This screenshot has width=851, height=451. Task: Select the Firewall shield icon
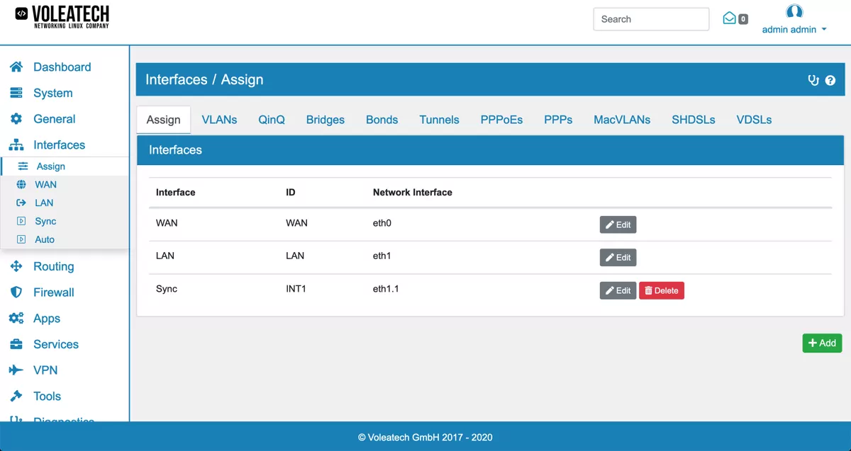coord(16,292)
